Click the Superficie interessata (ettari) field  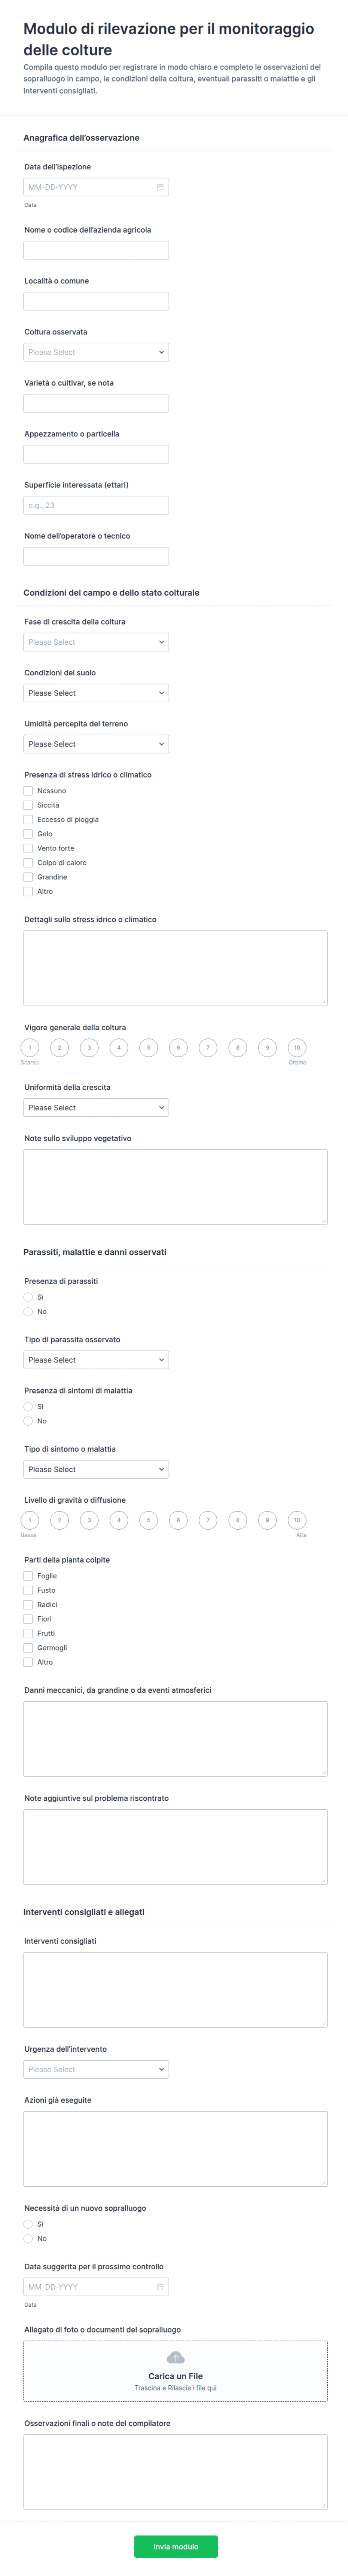96,505
